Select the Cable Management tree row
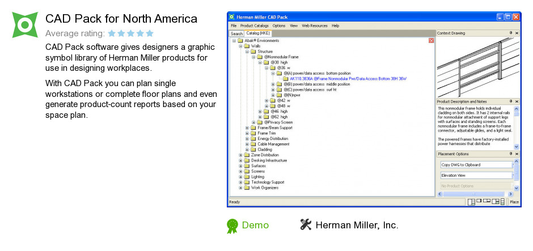Viewport: 533px width, 251px height. point(274,144)
